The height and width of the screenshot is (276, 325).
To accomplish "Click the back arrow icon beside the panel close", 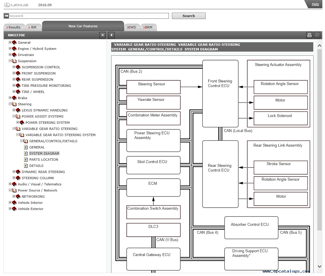I will click(111, 35).
